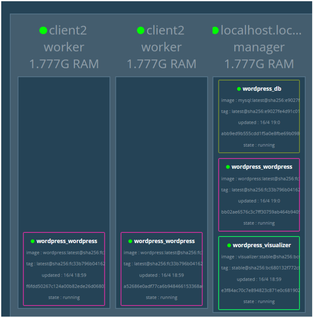Click status dot of wordpress_wordpress task bb02ae6576c3c7ff
The image size is (313, 317).
(228, 167)
